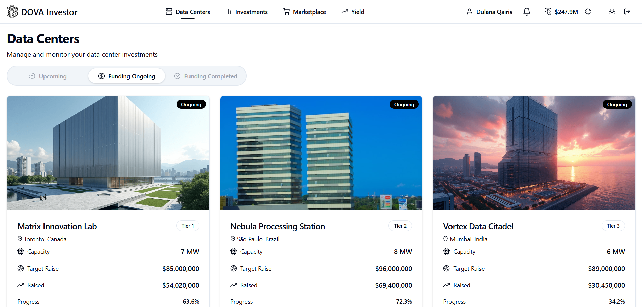The height and width of the screenshot is (307, 642).
Task: Click the Ongoing badge on Nebula Processing Station
Action: pos(404,104)
